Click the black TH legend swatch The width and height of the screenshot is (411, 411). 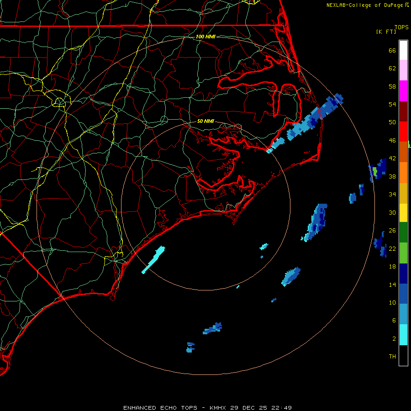(x=403, y=355)
